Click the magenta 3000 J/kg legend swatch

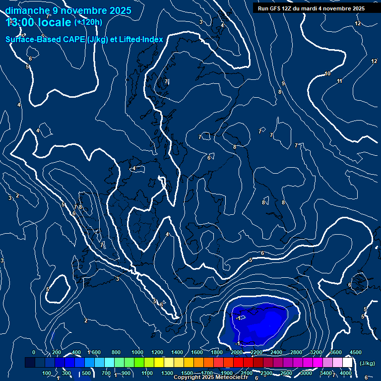coord(308,363)
